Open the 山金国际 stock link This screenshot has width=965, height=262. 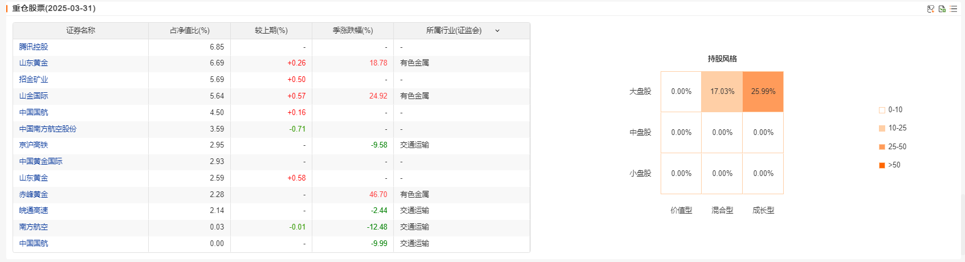coord(34,96)
